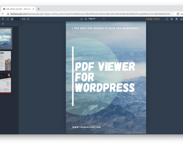Select page 3 thumbnail in sidebar
This screenshot has width=183, height=145.
pyautogui.click(x=6, y=83)
